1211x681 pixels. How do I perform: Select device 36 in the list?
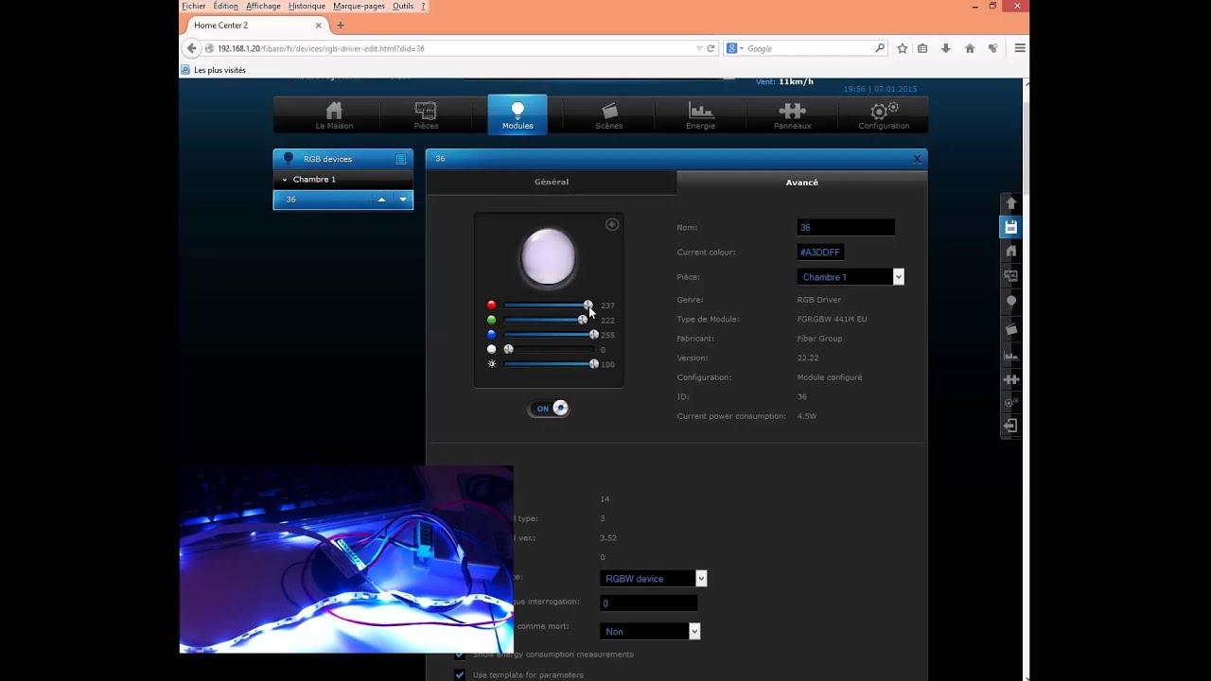[x=342, y=200]
